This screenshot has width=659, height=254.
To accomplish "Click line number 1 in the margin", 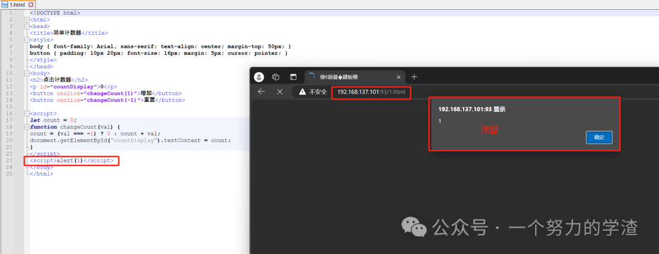I will [10, 13].
